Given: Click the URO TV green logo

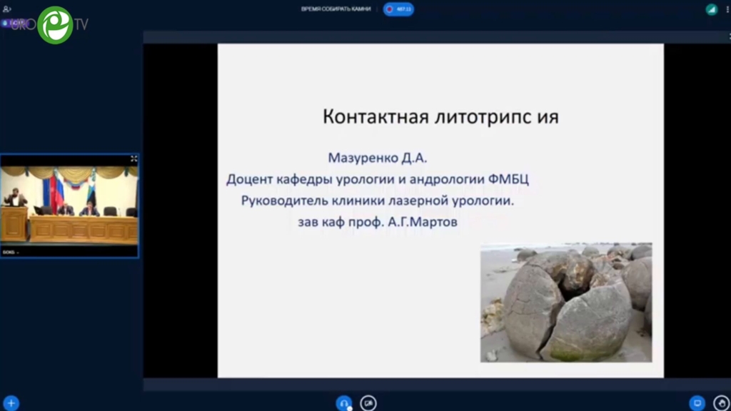Looking at the screenshot, I should pos(56,25).
